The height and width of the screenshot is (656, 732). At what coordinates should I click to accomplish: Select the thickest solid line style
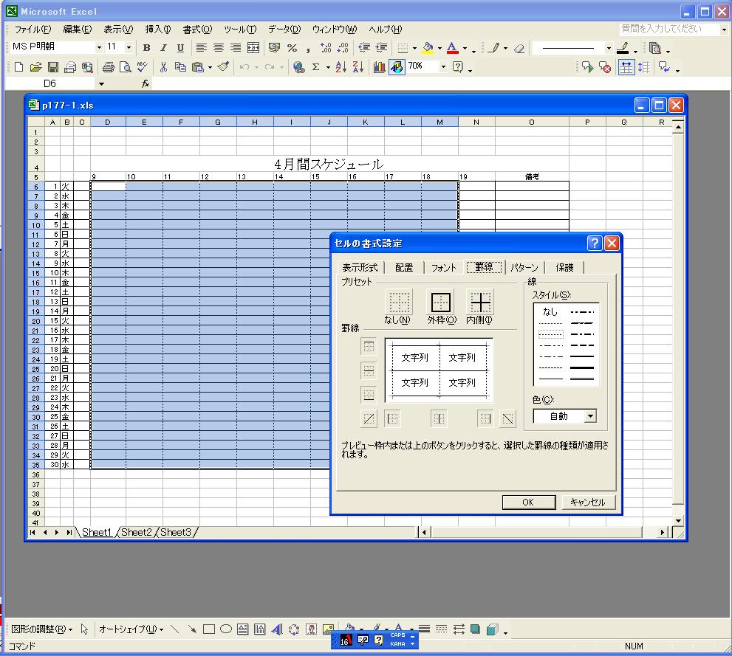(x=581, y=368)
